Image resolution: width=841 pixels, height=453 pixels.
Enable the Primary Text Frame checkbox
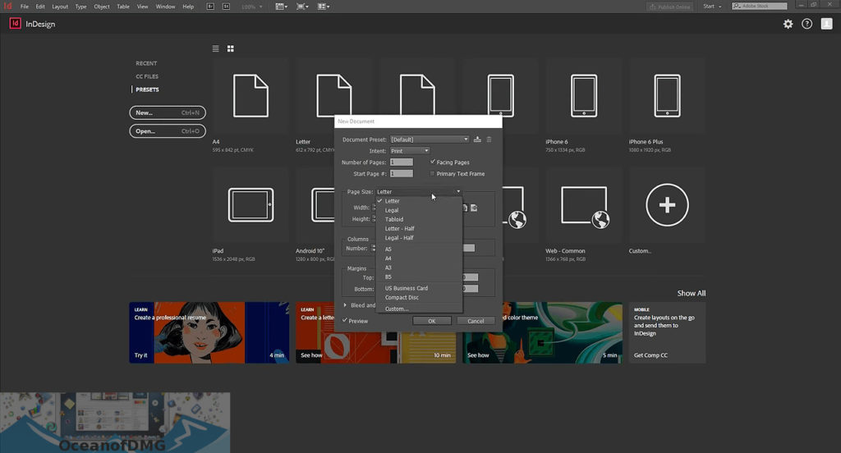pos(432,174)
